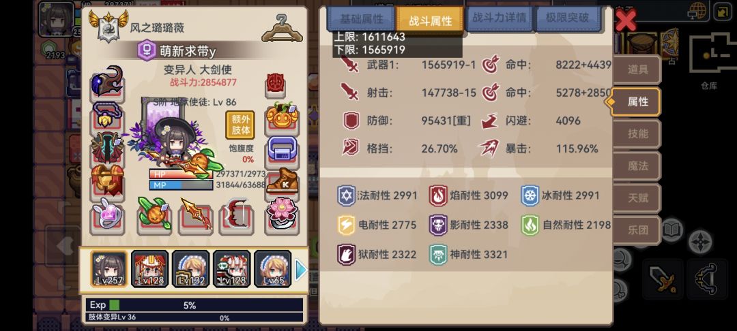Viewport: 737px width, 331px height.
Task: Select the brown boot equipment slot
Action: (283, 183)
